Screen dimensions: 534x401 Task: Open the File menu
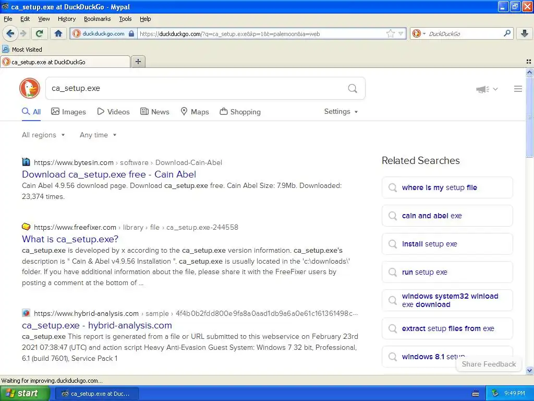coord(8,19)
